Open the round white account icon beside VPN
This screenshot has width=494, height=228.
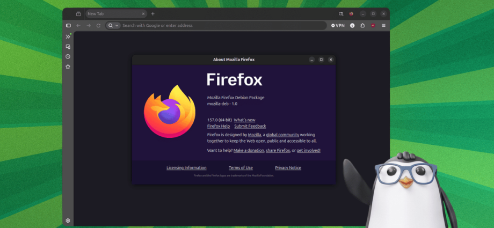[352, 26]
